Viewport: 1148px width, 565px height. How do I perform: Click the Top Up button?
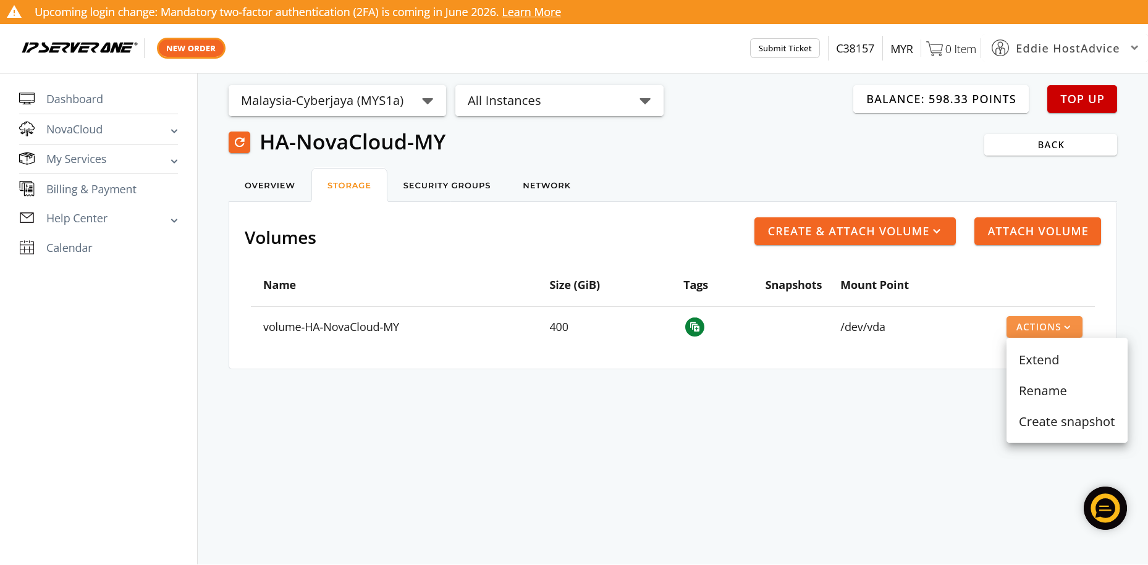coord(1082,99)
